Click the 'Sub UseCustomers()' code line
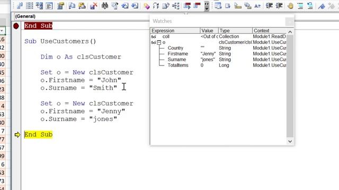 (60, 41)
